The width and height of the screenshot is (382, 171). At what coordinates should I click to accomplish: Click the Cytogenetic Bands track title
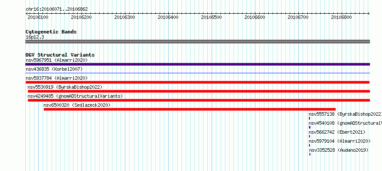tap(51, 32)
